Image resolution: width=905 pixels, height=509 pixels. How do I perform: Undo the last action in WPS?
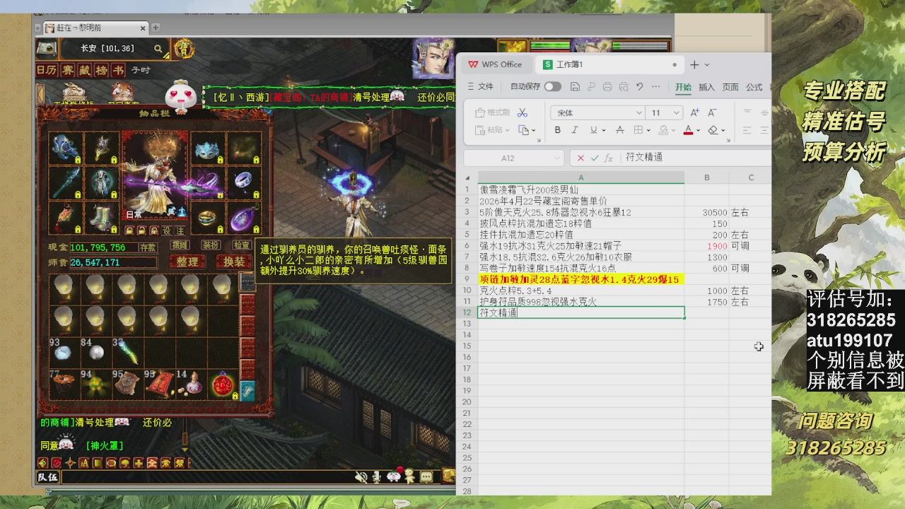pyautogui.click(x=639, y=87)
